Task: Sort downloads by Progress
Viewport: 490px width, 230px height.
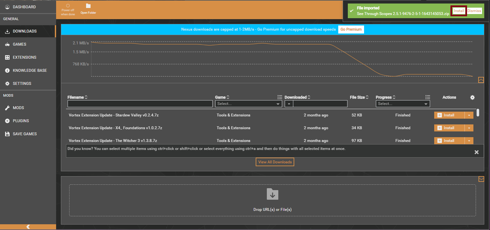Action: point(386,97)
